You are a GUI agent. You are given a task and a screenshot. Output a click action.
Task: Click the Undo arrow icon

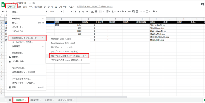click(3, 11)
